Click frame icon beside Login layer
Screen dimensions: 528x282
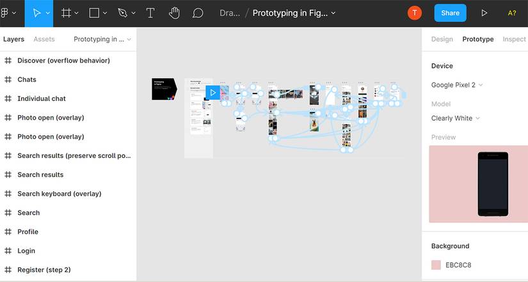(x=8, y=251)
